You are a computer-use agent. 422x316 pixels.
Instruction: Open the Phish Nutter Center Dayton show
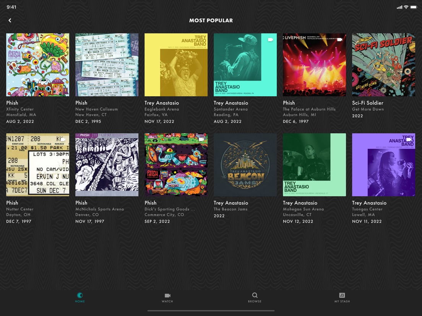pos(37,164)
